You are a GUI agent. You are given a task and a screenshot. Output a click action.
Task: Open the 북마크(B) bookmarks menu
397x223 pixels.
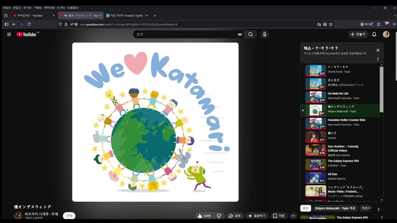[49, 8]
